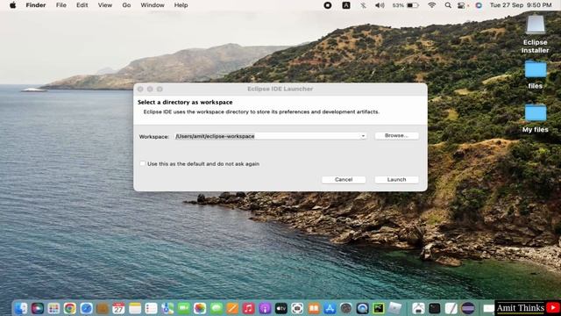Open Safari from the Dock

(86, 308)
